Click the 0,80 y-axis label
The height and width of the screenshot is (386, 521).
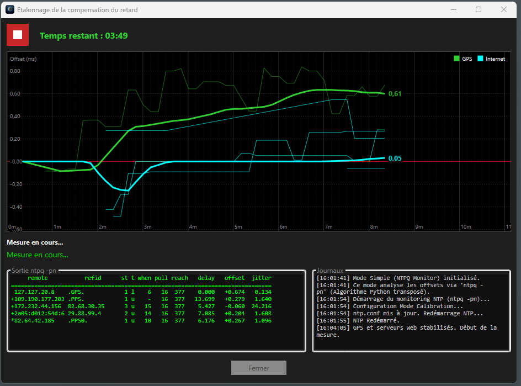pos(14,71)
